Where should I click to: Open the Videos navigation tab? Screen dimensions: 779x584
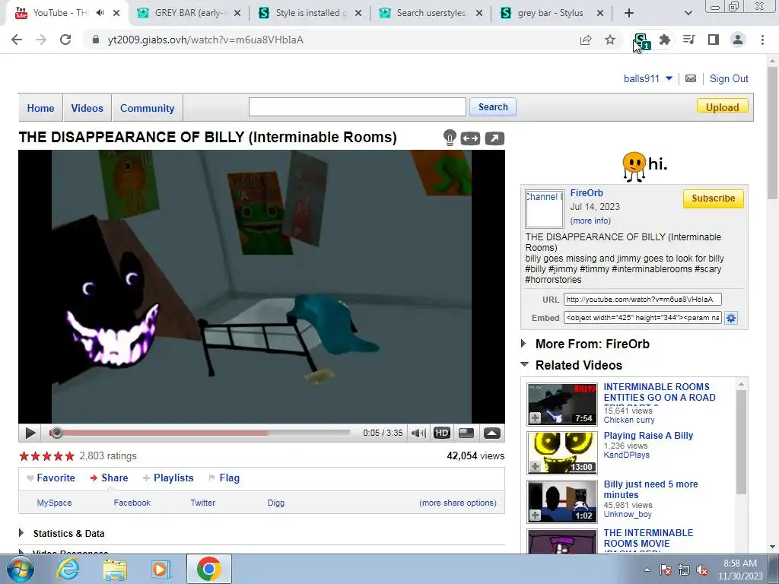(x=87, y=108)
